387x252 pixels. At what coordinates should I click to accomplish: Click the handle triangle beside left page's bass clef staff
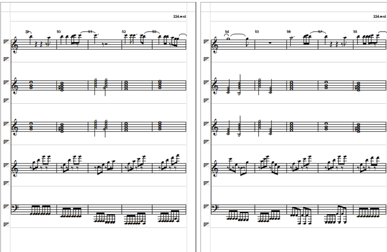click(x=6, y=207)
